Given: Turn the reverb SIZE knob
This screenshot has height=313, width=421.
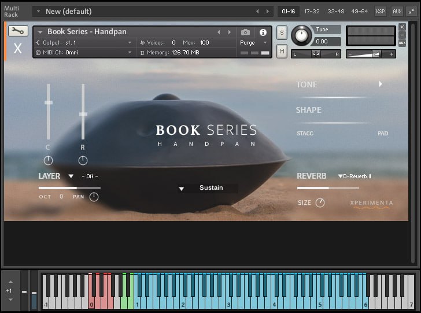Looking at the screenshot, I should pyautogui.click(x=320, y=203).
